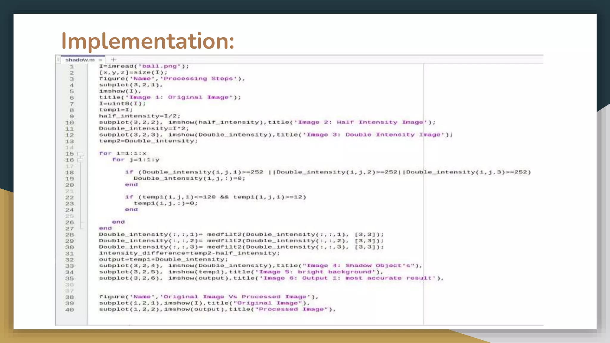Screen dimensions: 610x343
Task: Click the 'for j=1:1:y' loop header
Action: click(136, 160)
